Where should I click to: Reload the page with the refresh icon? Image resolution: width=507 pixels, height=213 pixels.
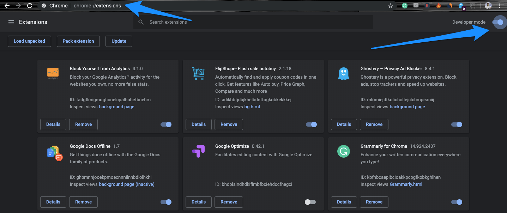(30, 6)
